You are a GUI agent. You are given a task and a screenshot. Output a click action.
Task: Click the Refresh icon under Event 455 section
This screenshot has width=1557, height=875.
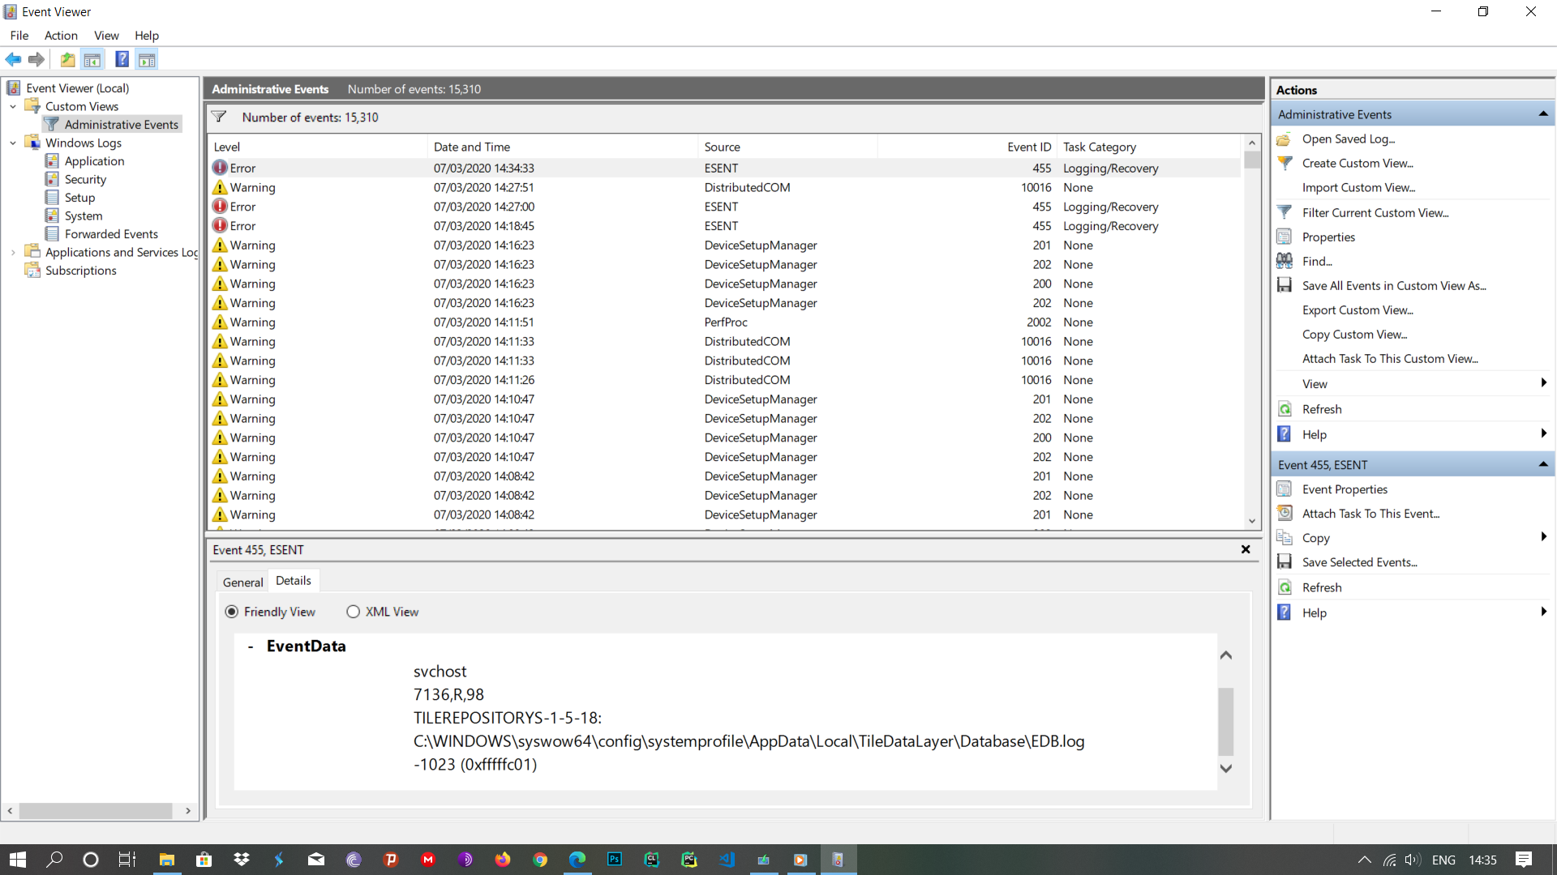pos(1285,587)
